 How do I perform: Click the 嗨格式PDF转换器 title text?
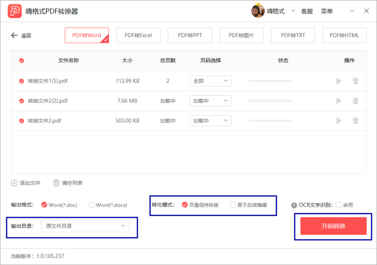point(52,11)
